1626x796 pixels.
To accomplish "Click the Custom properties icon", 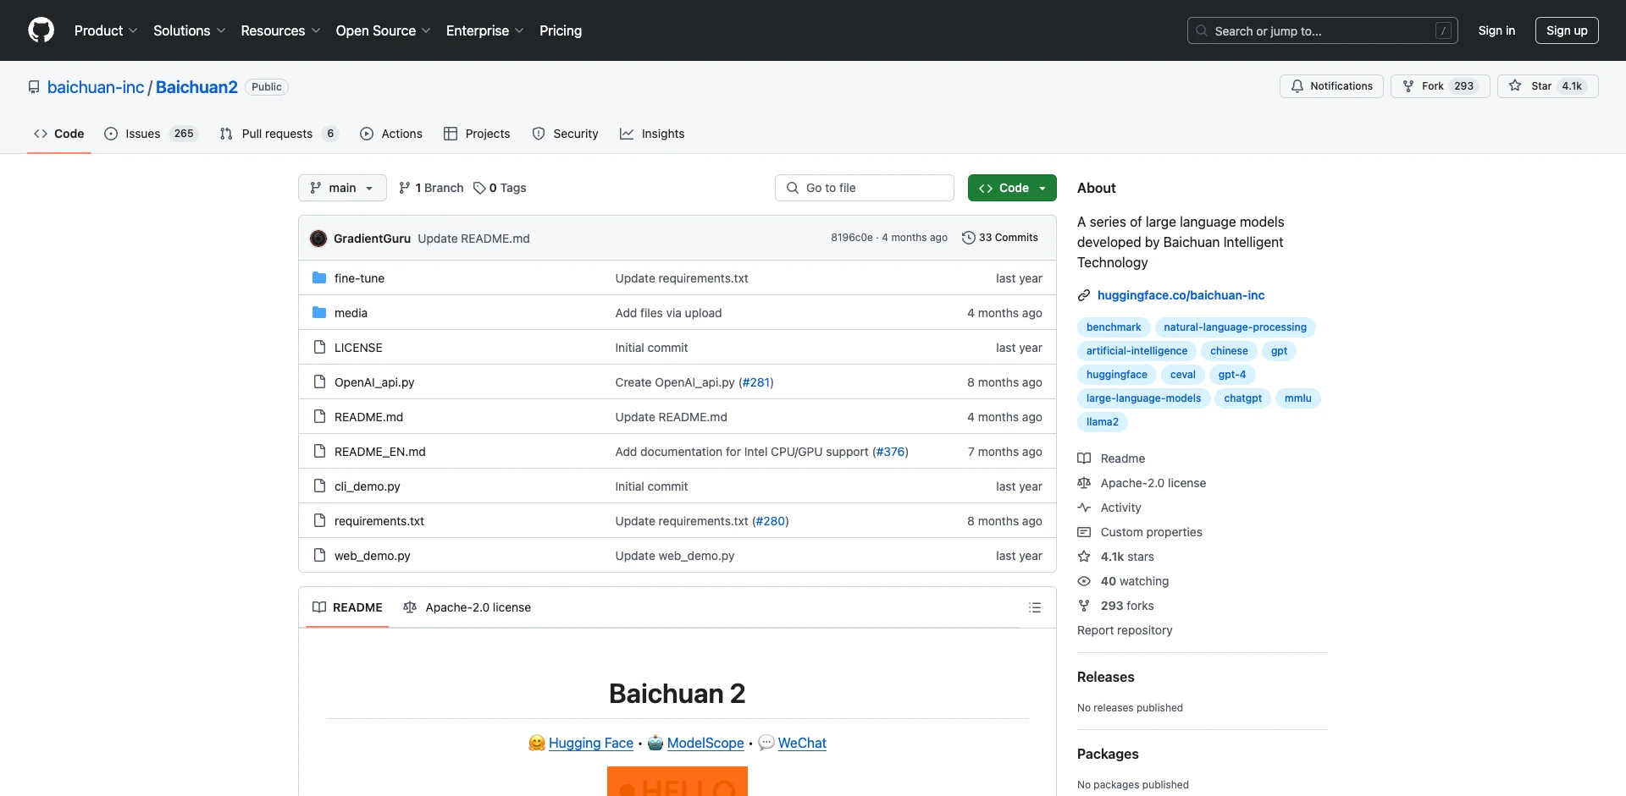I will tap(1084, 532).
